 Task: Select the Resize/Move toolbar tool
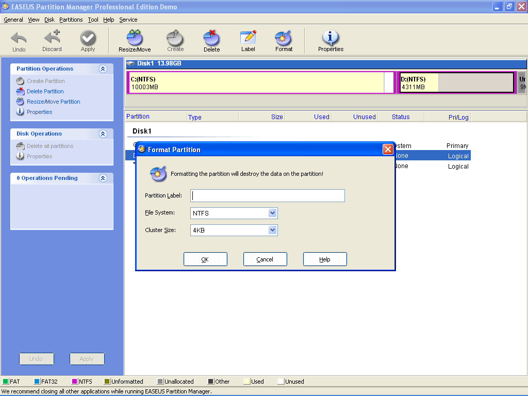click(135, 41)
